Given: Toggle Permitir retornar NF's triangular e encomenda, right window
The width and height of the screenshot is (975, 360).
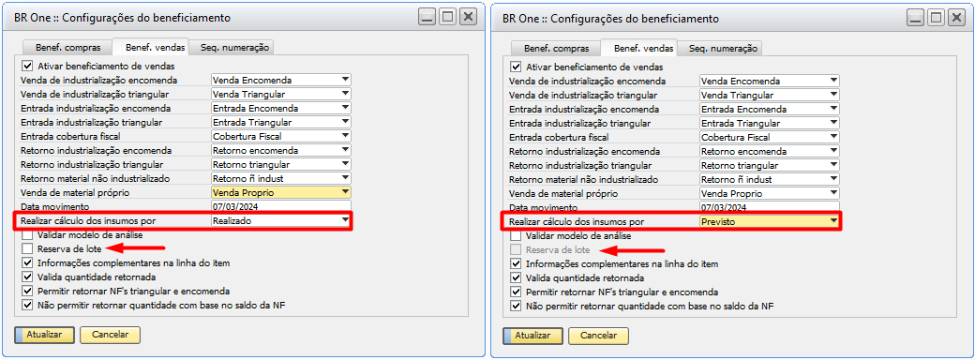Looking at the screenshot, I should (x=515, y=292).
